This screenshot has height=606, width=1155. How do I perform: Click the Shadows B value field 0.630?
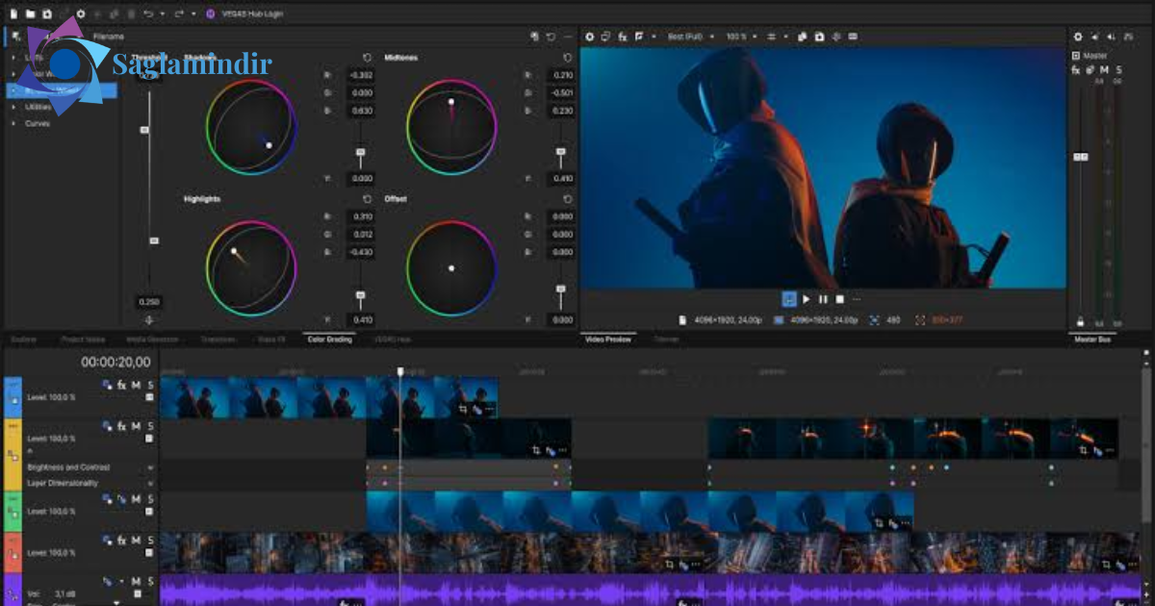pyautogui.click(x=362, y=111)
